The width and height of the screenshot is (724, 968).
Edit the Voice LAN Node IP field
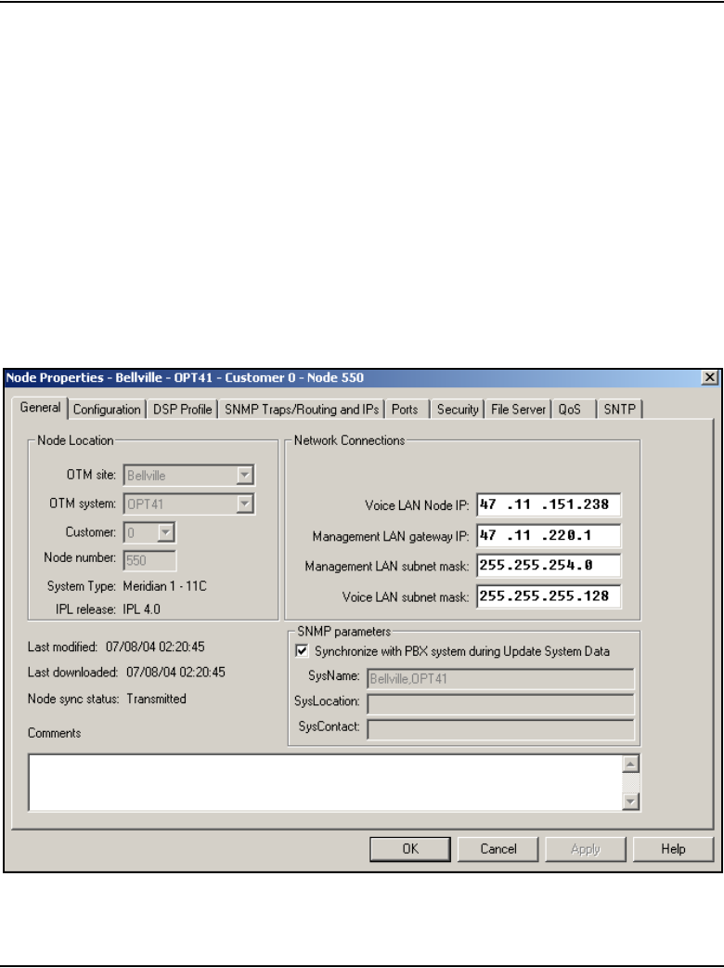pos(549,504)
